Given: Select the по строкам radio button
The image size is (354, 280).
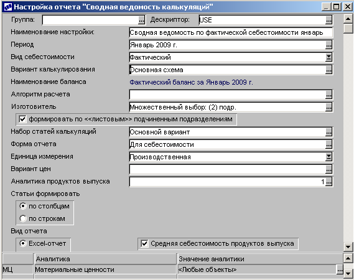Looking at the screenshot, I should [x=23, y=218].
